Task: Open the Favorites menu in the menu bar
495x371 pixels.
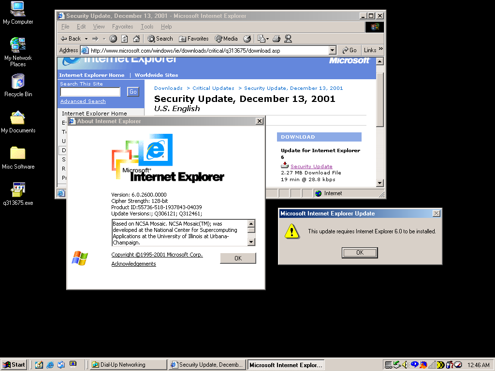Action: [122, 27]
